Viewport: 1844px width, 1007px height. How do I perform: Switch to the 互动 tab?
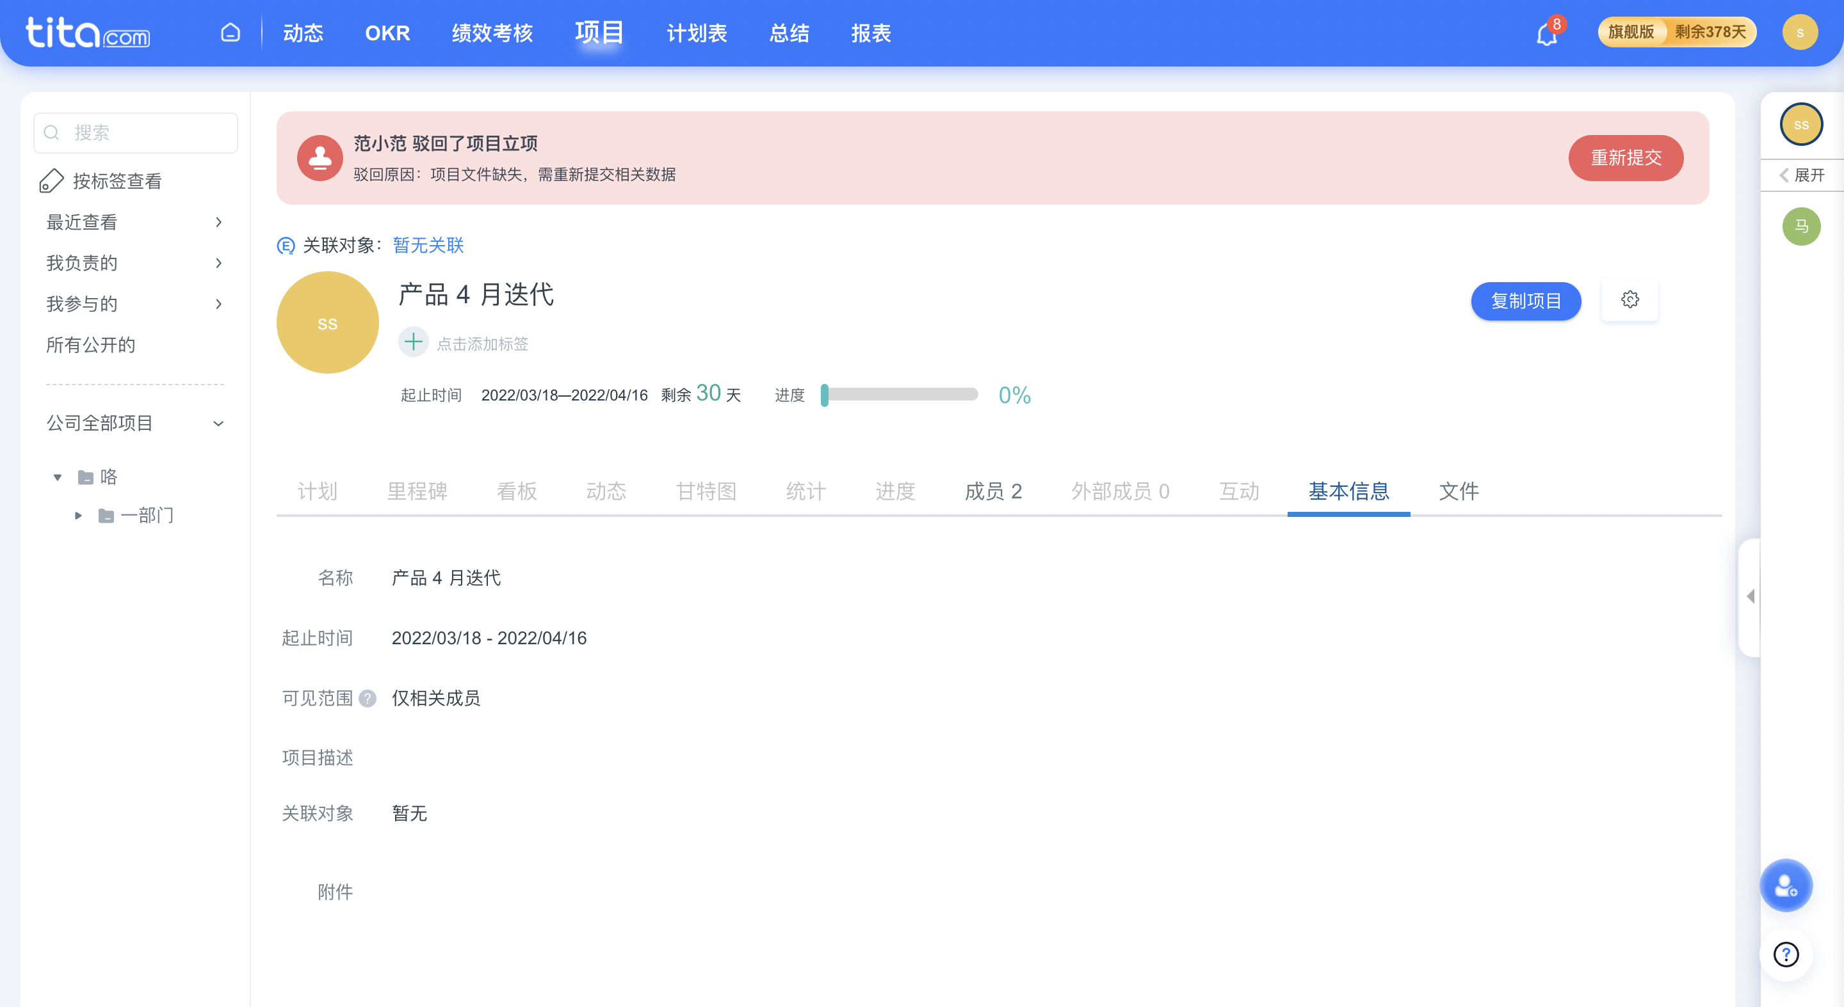coord(1239,491)
